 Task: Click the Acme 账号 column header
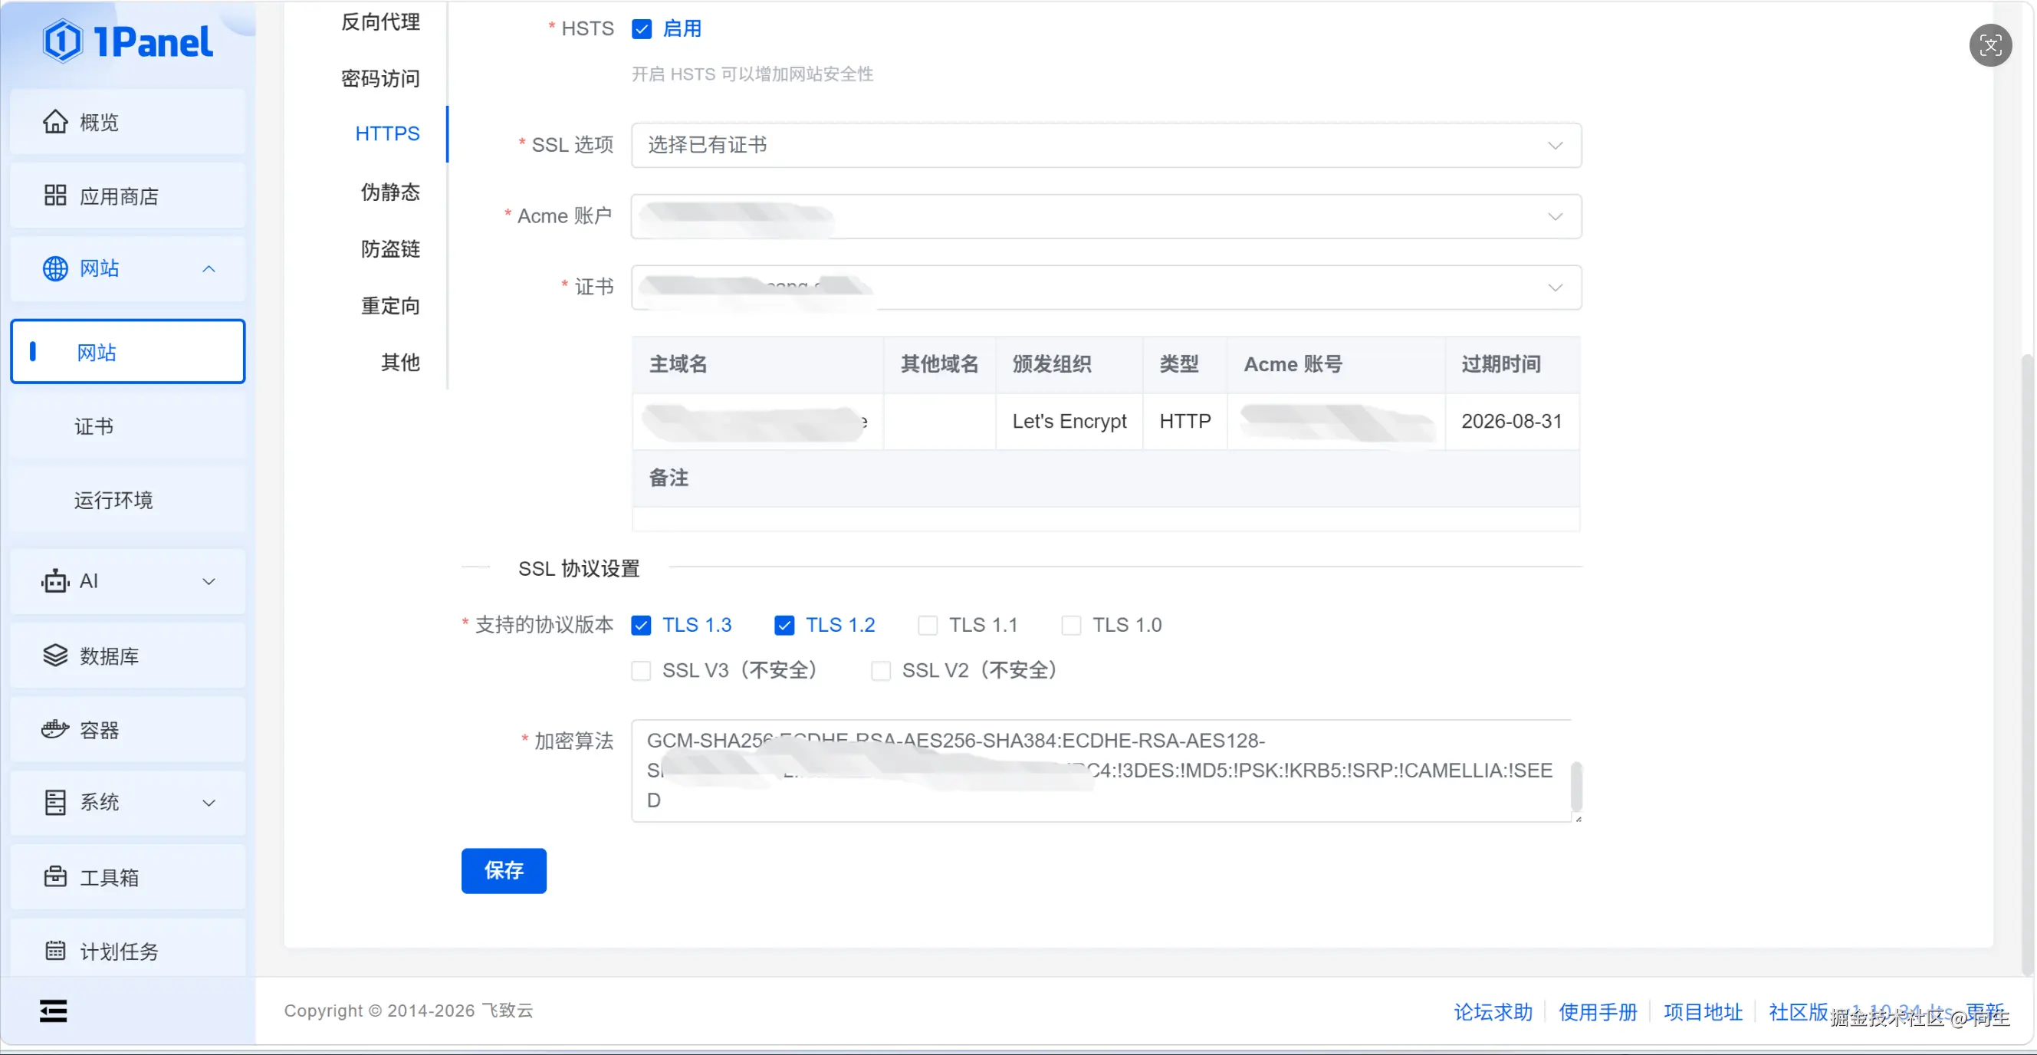pyautogui.click(x=1336, y=365)
